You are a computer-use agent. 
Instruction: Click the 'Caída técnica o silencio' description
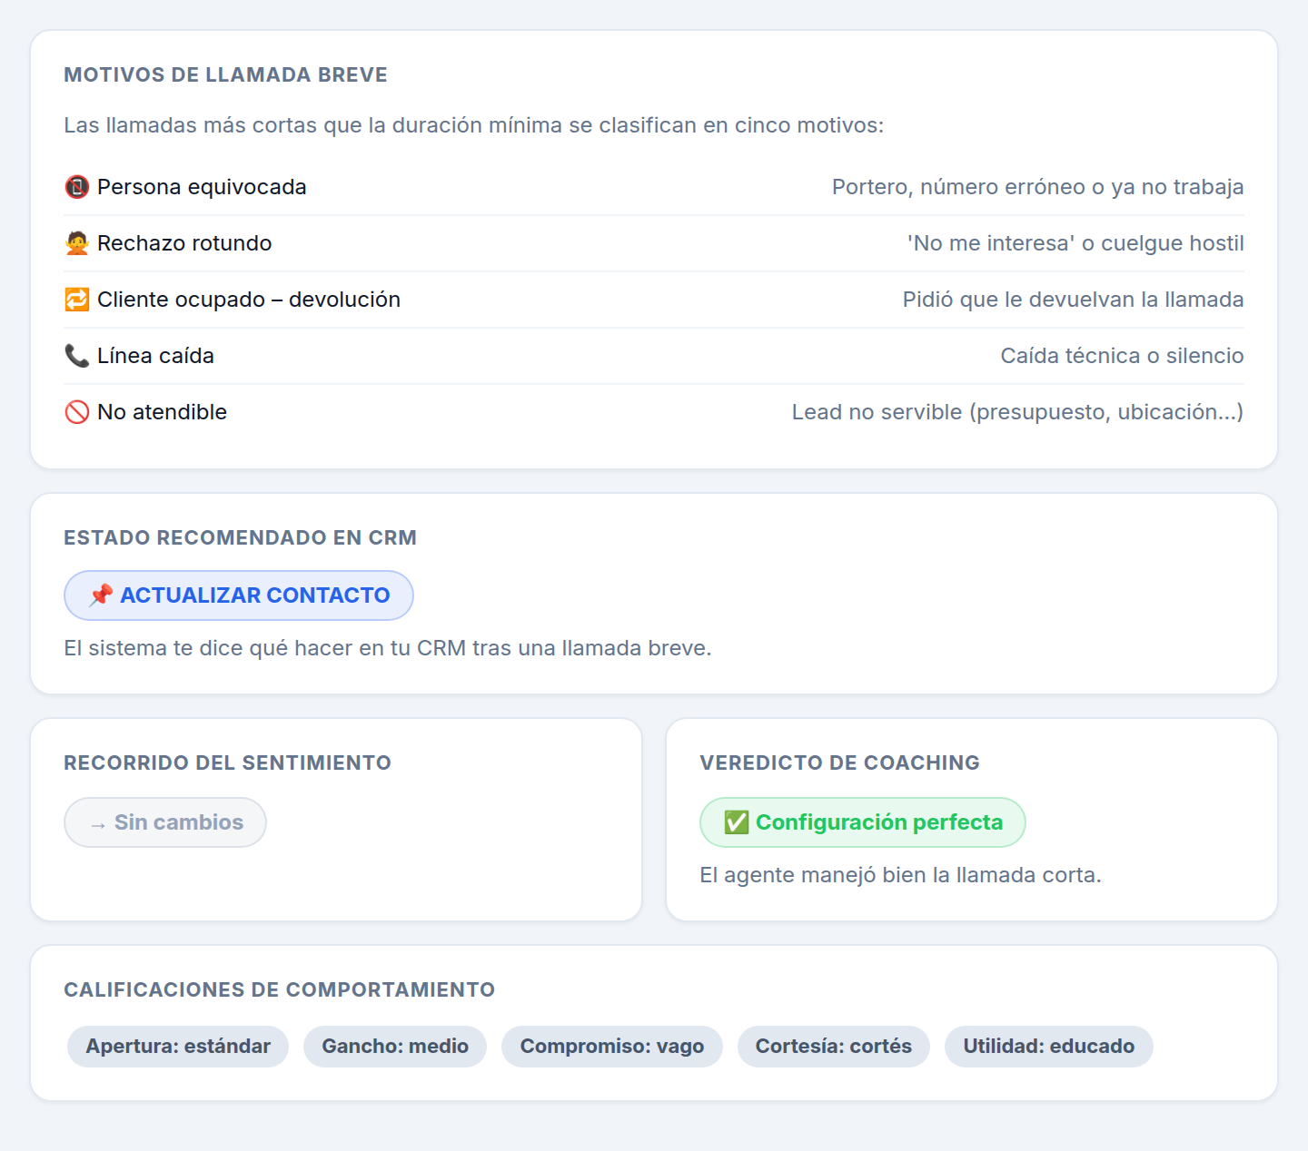click(1122, 356)
